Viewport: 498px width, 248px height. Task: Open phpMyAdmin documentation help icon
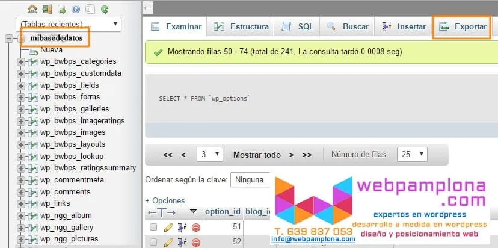(76, 10)
